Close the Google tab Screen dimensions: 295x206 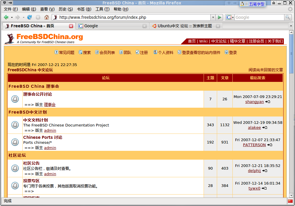[145, 26]
